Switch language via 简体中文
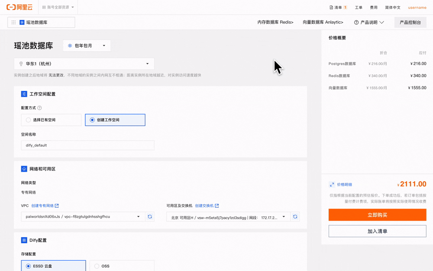The image size is (433, 271). [x=393, y=7]
